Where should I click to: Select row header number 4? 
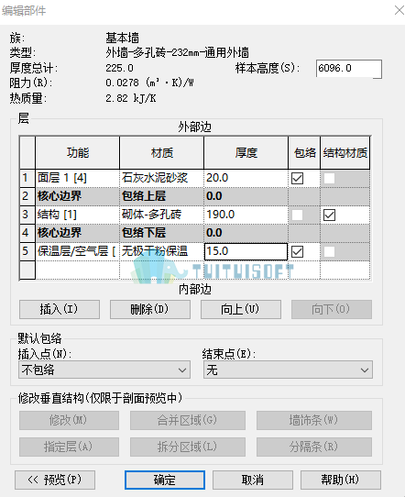pyautogui.click(x=27, y=233)
